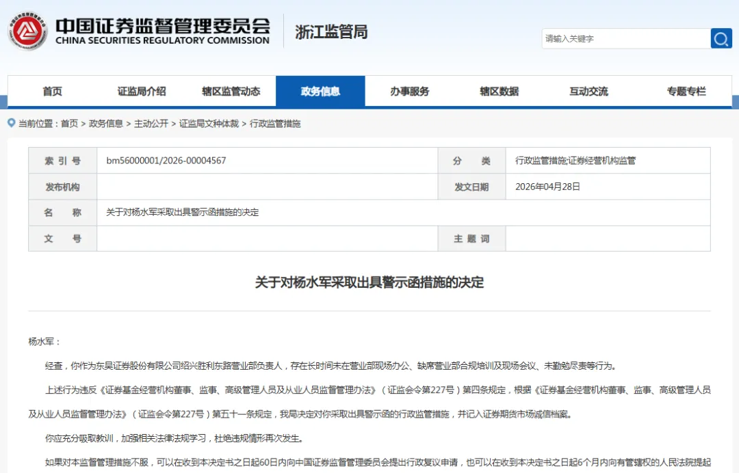Click the search magnifier icon
Viewport: 739px width, 473px height.
click(x=721, y=39)
